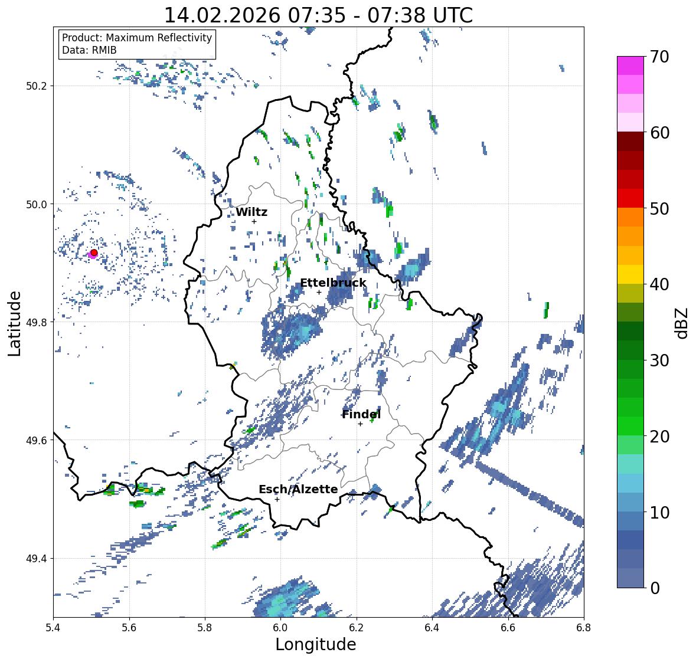Image resolution: width=696 pixels, height=659 pixels.
Task: Click the 6.2 longitude tick label
Action: click(357, 628)
